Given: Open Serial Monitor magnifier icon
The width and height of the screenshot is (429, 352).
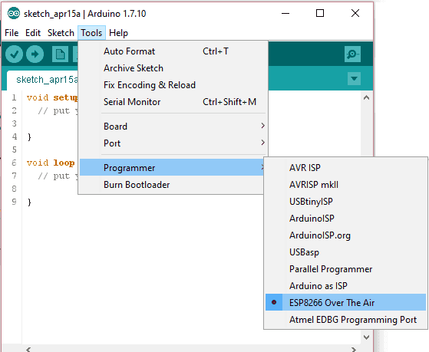Looking at the screenshot, I should pos(352,54).
